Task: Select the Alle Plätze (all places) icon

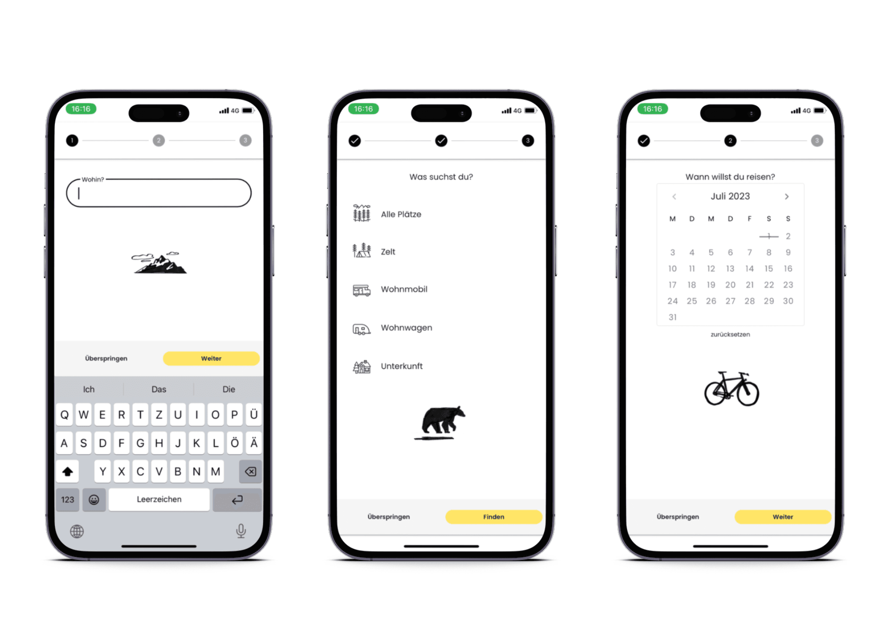Action: [361, 213]
